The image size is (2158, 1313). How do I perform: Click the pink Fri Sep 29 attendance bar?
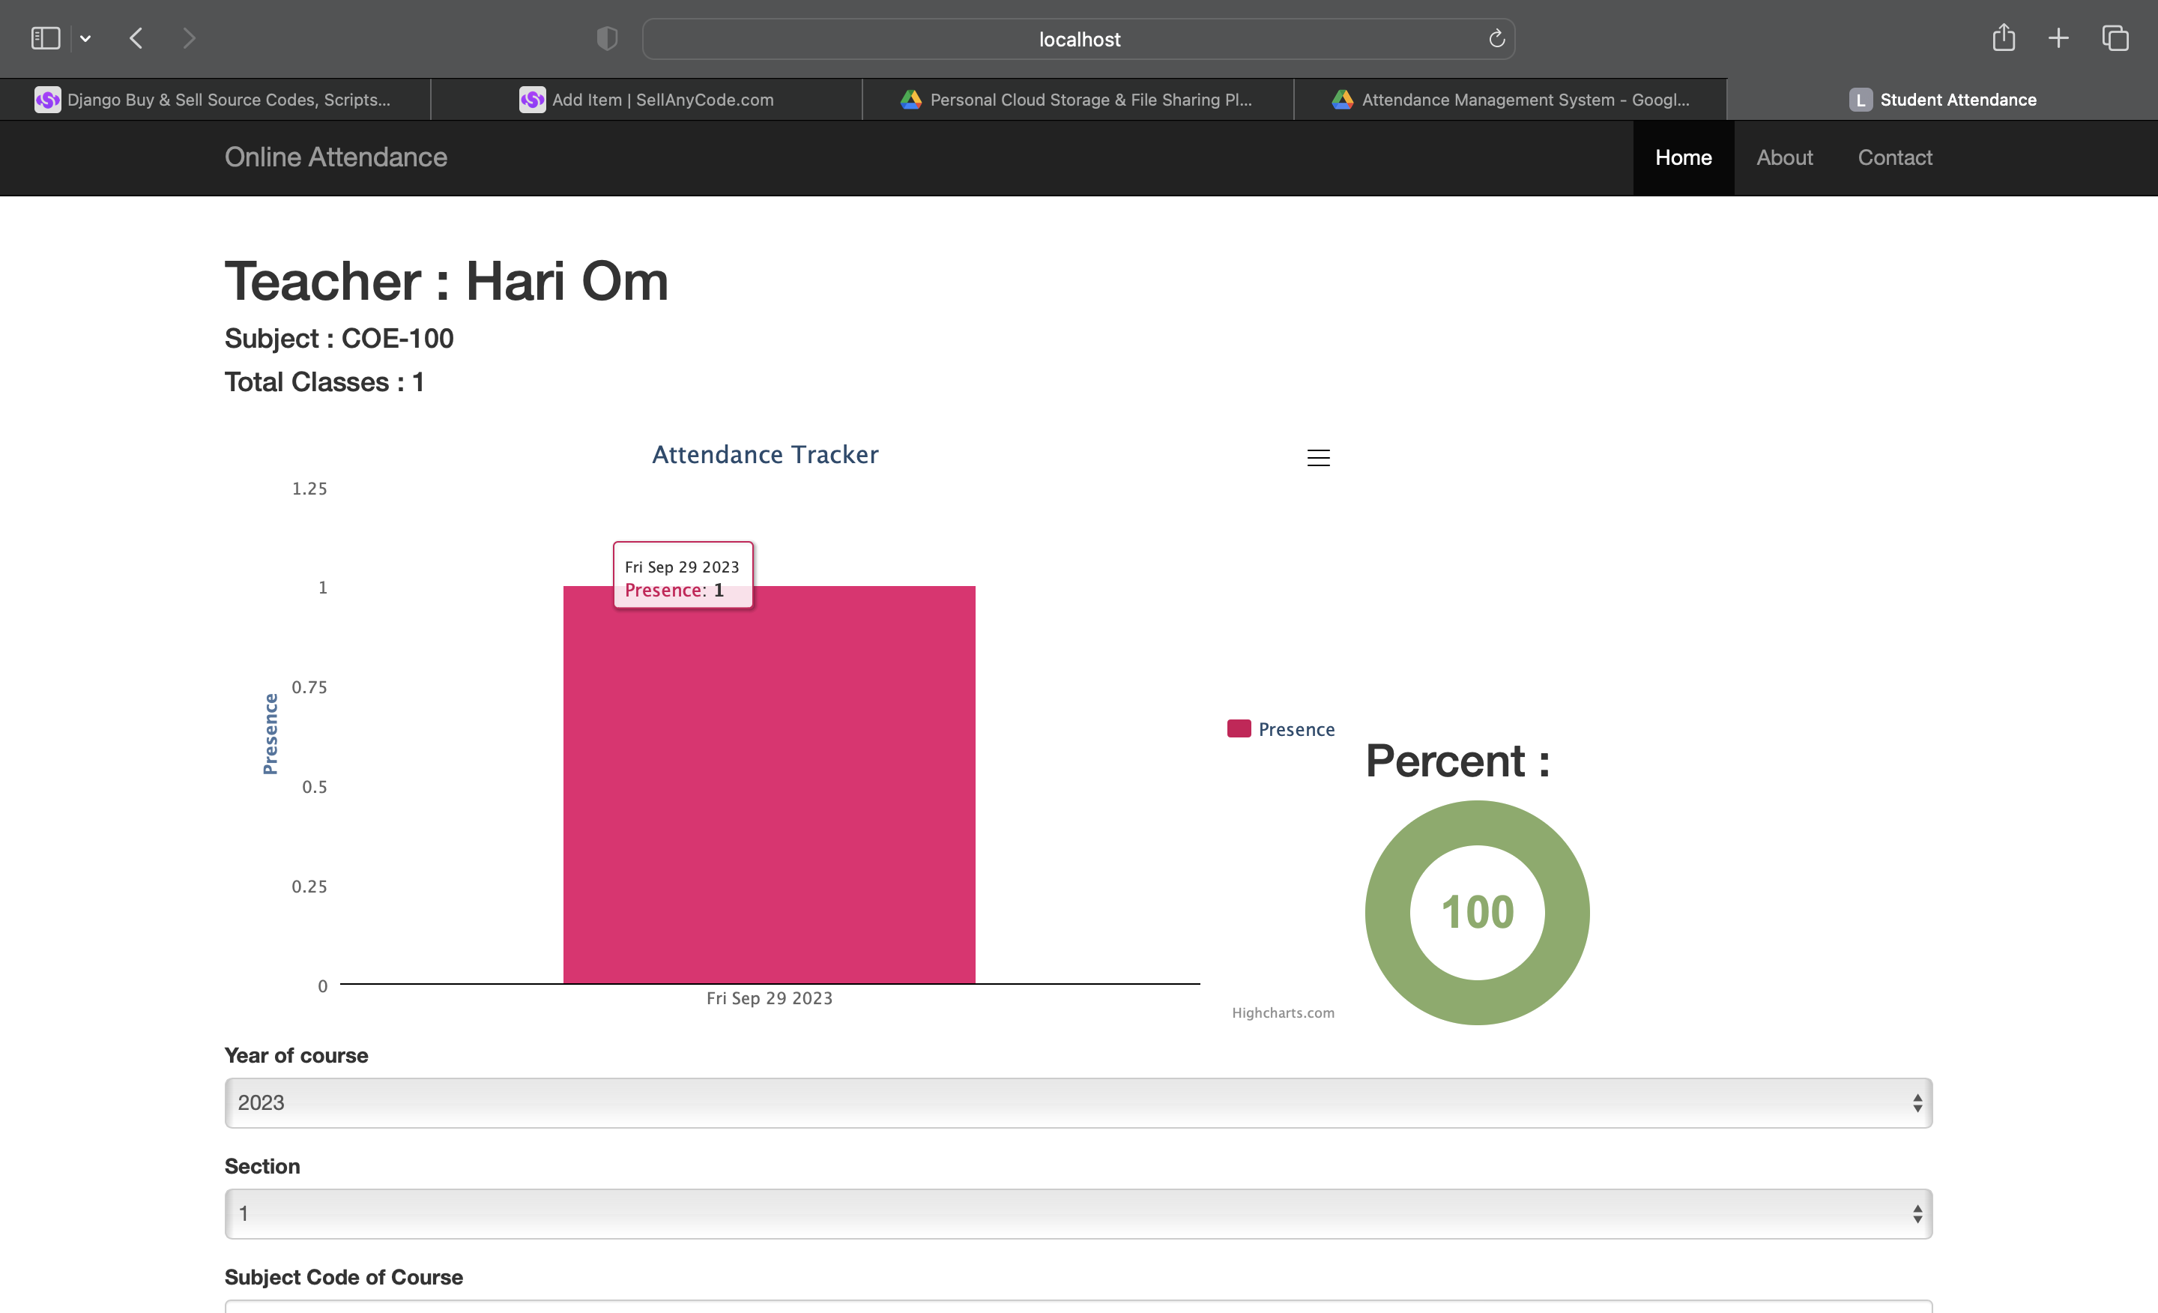(x=769, y=788)
